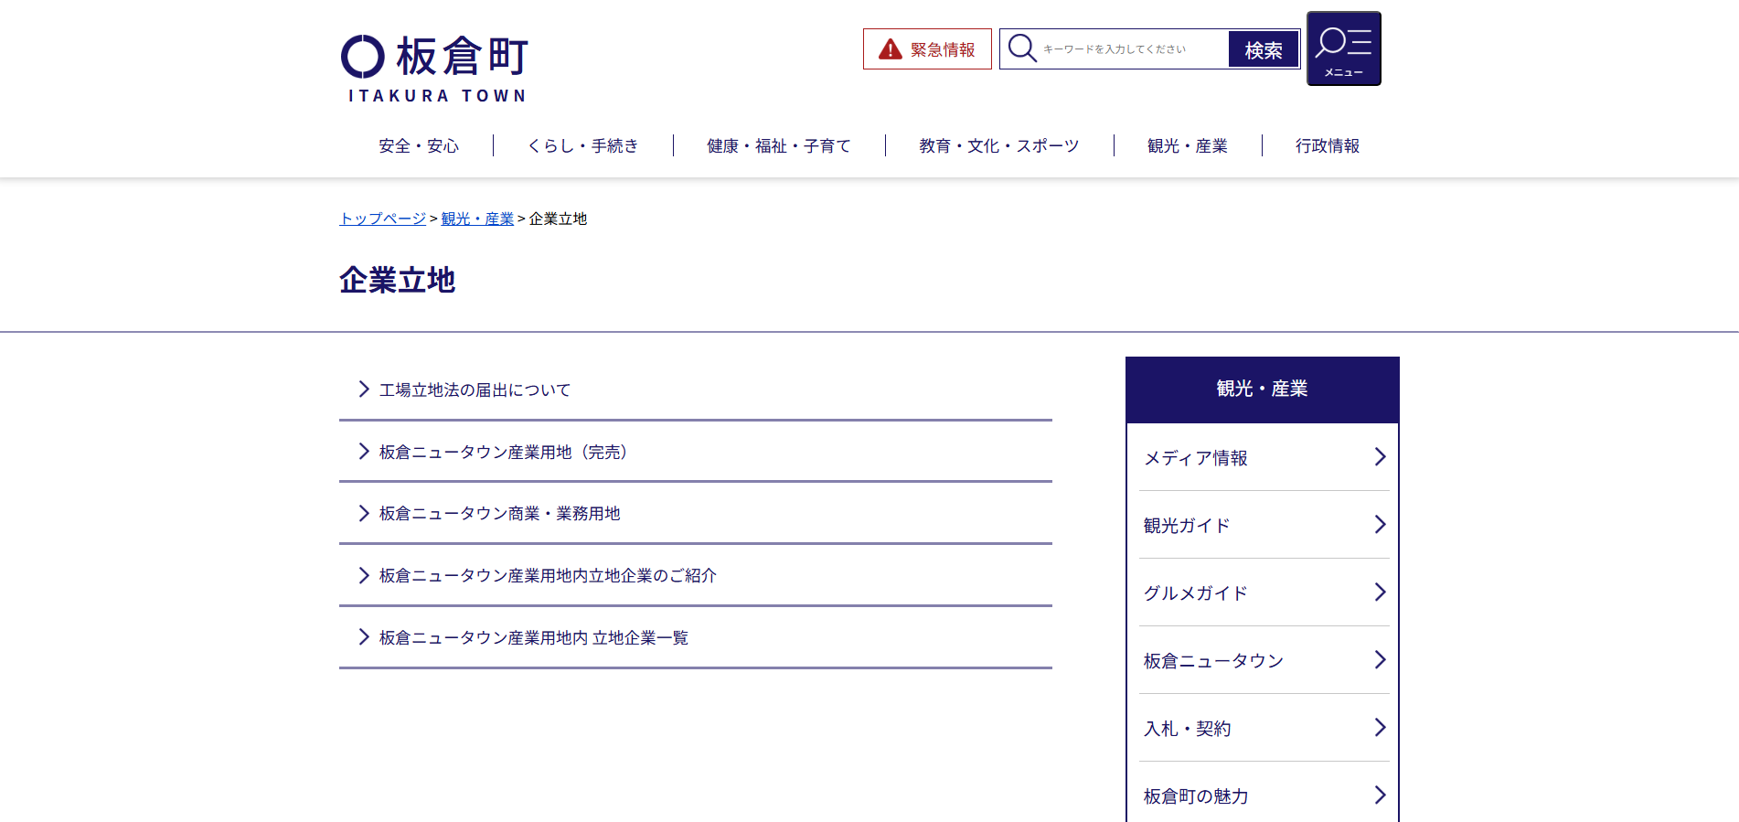Focus the keyword search input field
Image resolution: width=1739 pixels, height=822 pixels.
click(1134, 49)
